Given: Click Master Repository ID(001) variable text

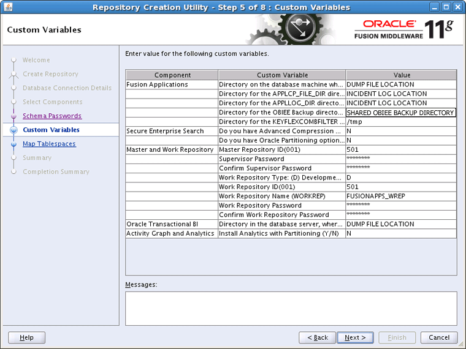Looking at the screenshot, I should tap(259, 149).
